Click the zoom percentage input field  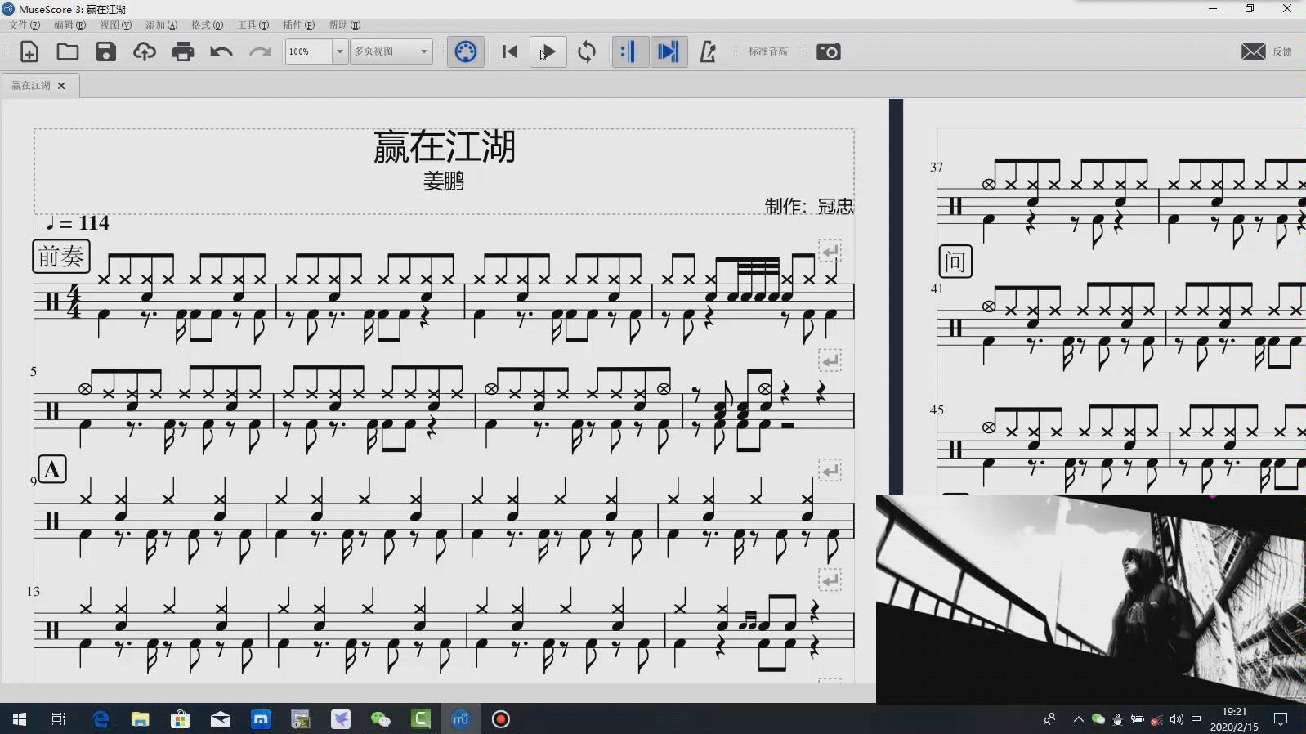tap(308, 51)
